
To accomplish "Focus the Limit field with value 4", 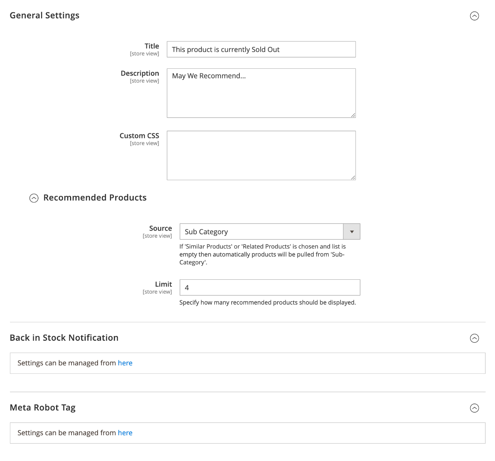I will pyautogui.click(x=270, y=287).
